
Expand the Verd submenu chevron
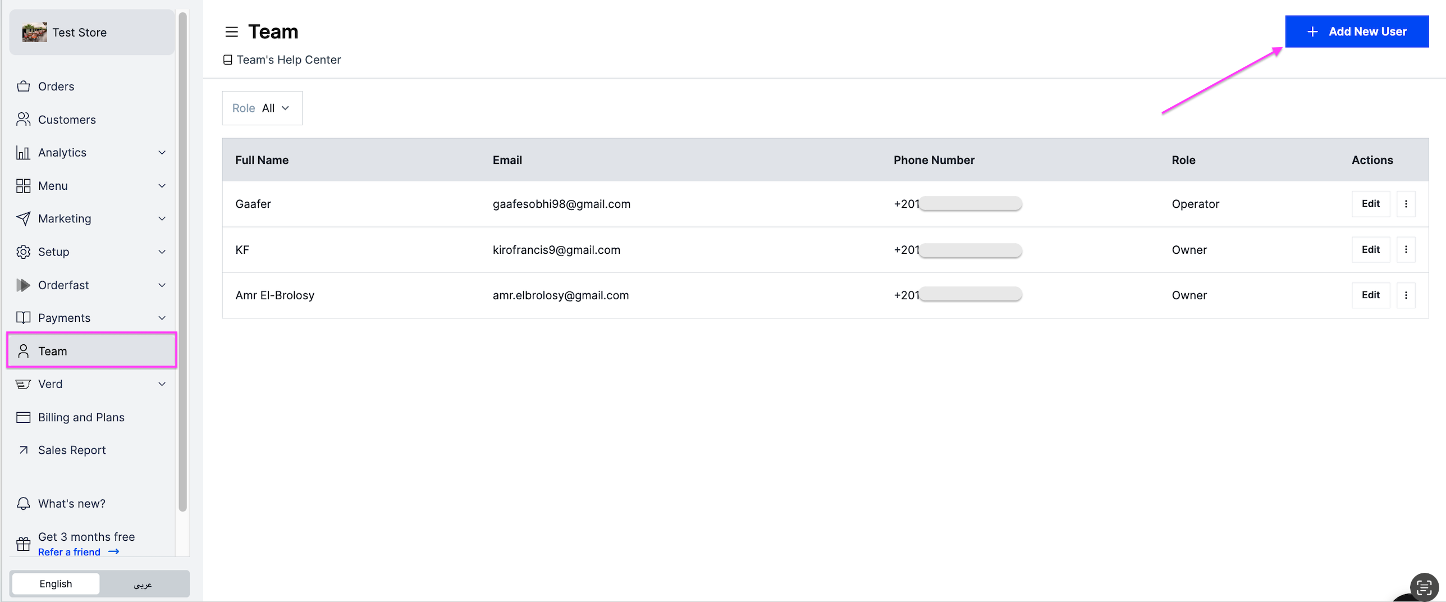click(162, 384)
